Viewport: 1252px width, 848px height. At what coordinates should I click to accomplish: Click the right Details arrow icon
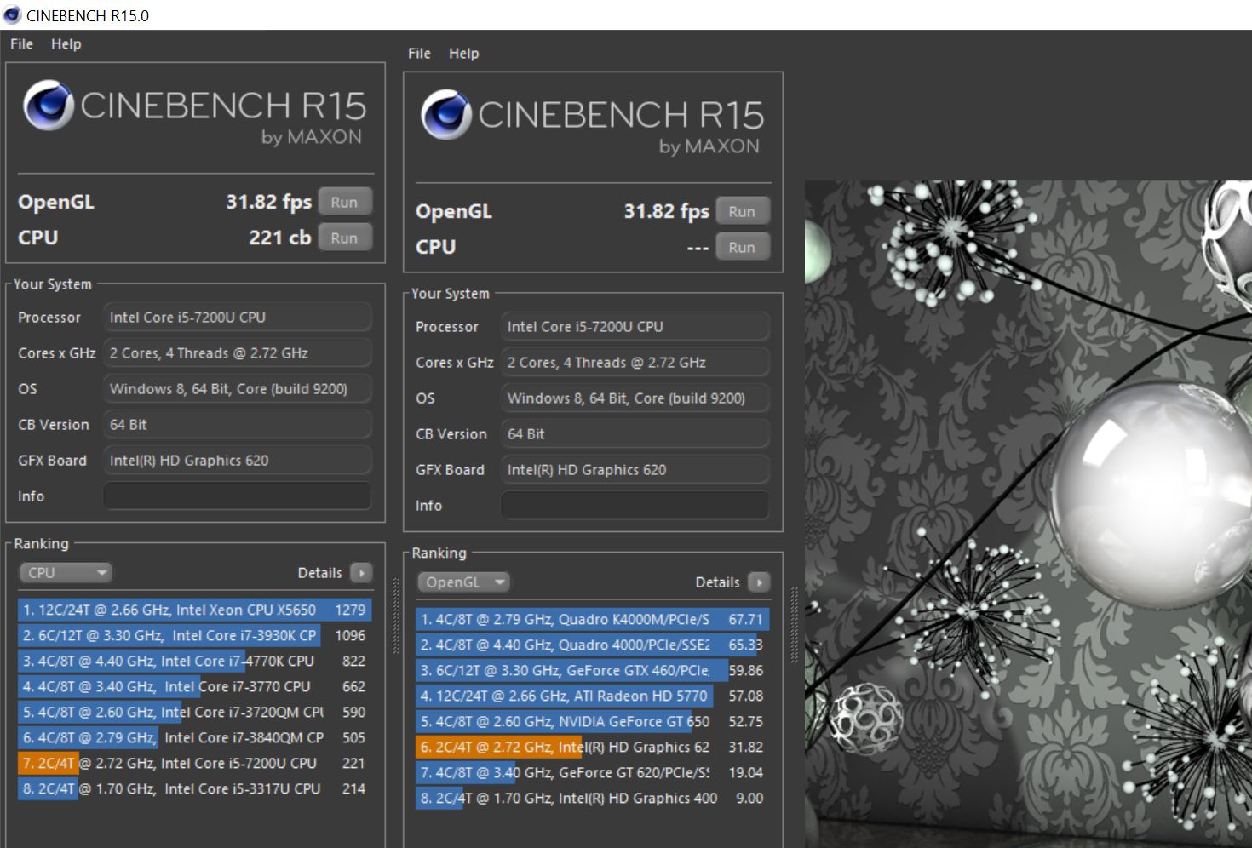pyautogui.click(x=759, y=582)
